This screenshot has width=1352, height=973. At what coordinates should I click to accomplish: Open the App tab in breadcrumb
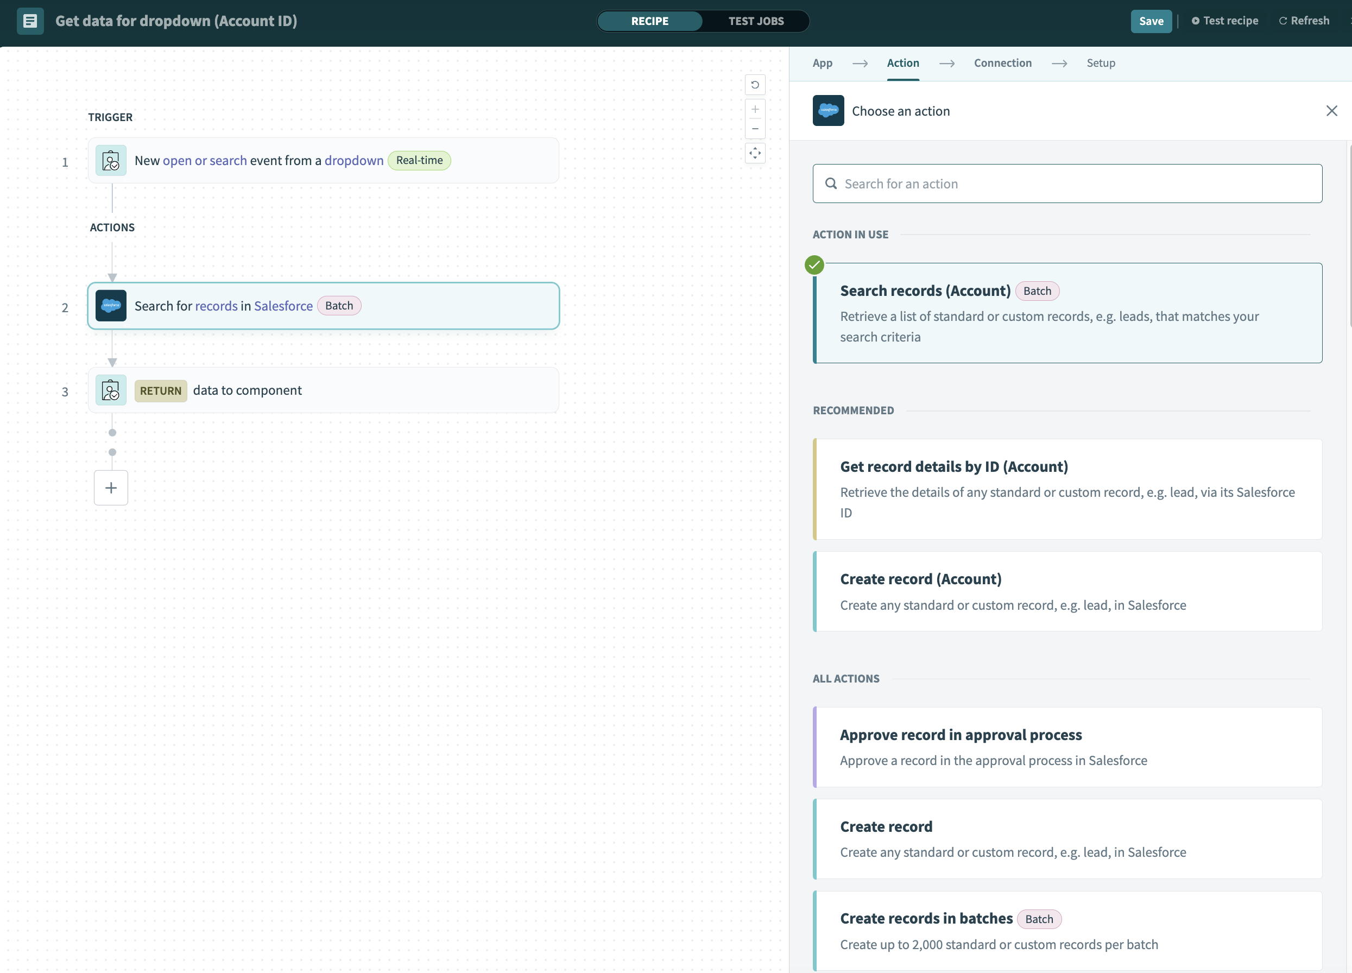coord(822,63)
